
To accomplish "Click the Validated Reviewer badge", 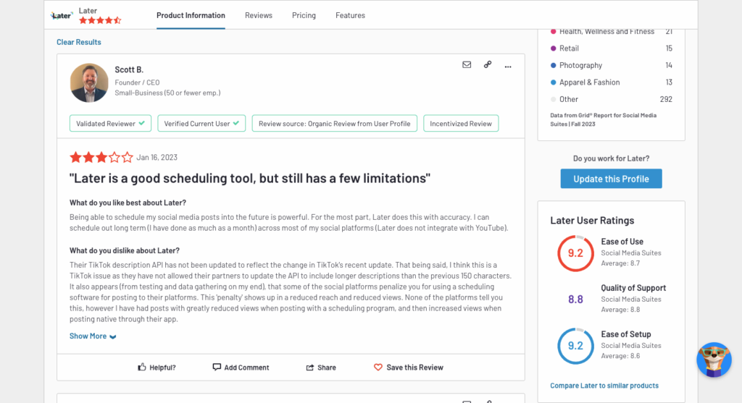I will (x=110, y=123).
